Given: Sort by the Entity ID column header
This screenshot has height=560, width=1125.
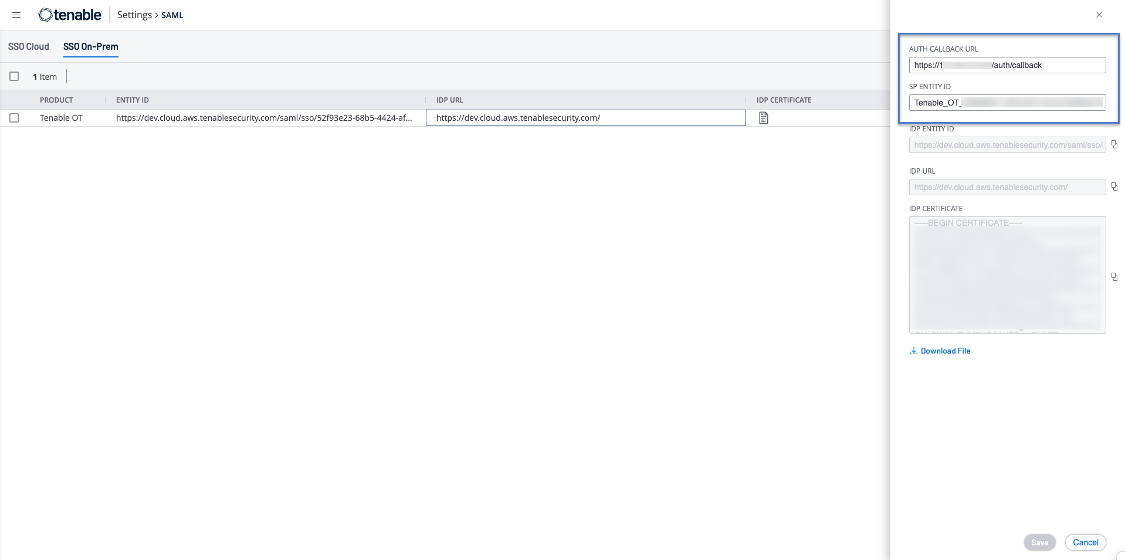Looking at the screenshot, I should point(133,100).
